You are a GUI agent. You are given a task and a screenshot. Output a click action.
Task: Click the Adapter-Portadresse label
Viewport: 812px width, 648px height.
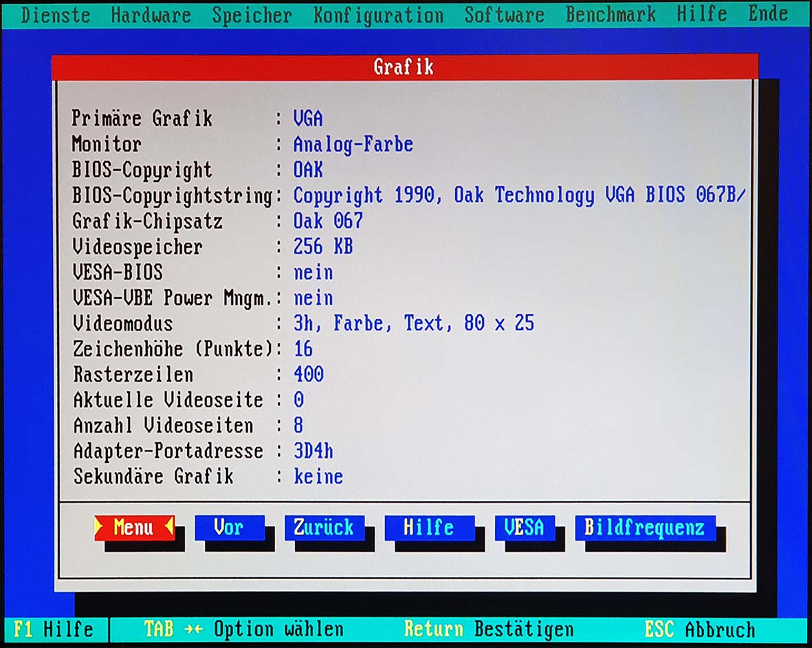168,451
